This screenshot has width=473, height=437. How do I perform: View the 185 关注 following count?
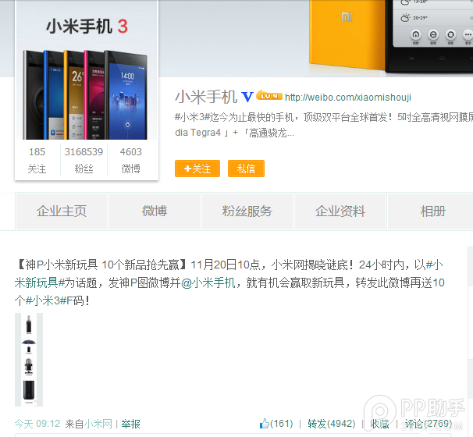(x=37, y=160)
